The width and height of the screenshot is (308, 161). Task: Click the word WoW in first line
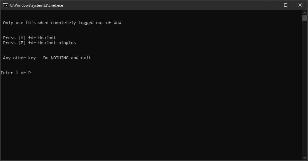117,23
